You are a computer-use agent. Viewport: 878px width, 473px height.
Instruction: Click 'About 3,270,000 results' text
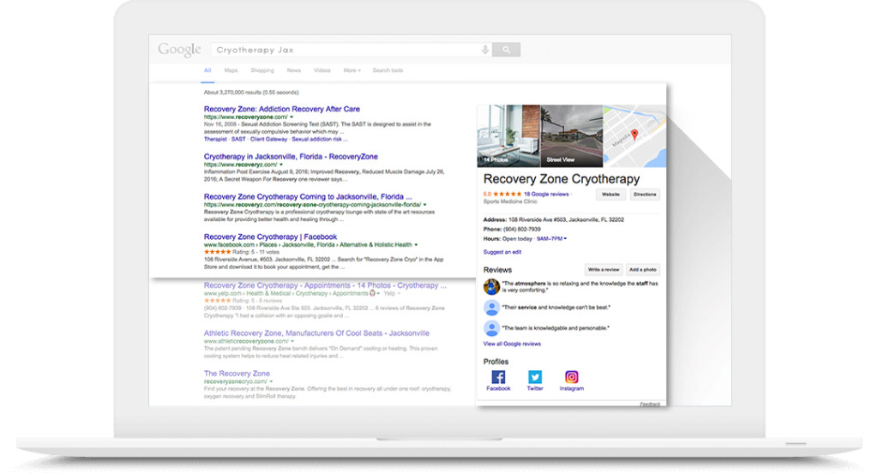pos(251,93)
